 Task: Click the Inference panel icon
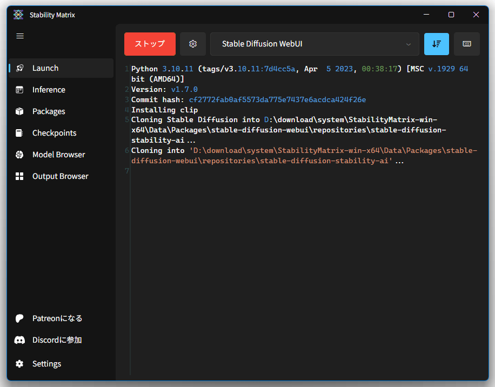click(19, 90)
